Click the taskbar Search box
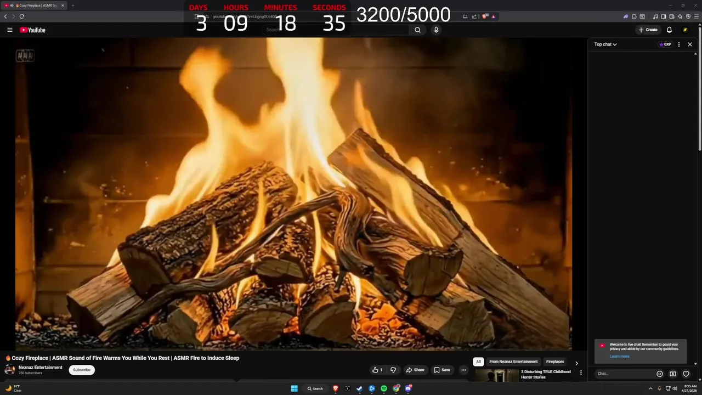The image size is (702, 395). 315,388
